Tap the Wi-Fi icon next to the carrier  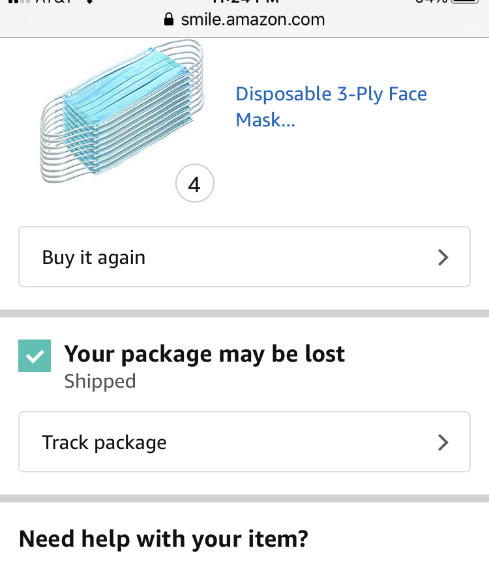click(x=89, y=2)
